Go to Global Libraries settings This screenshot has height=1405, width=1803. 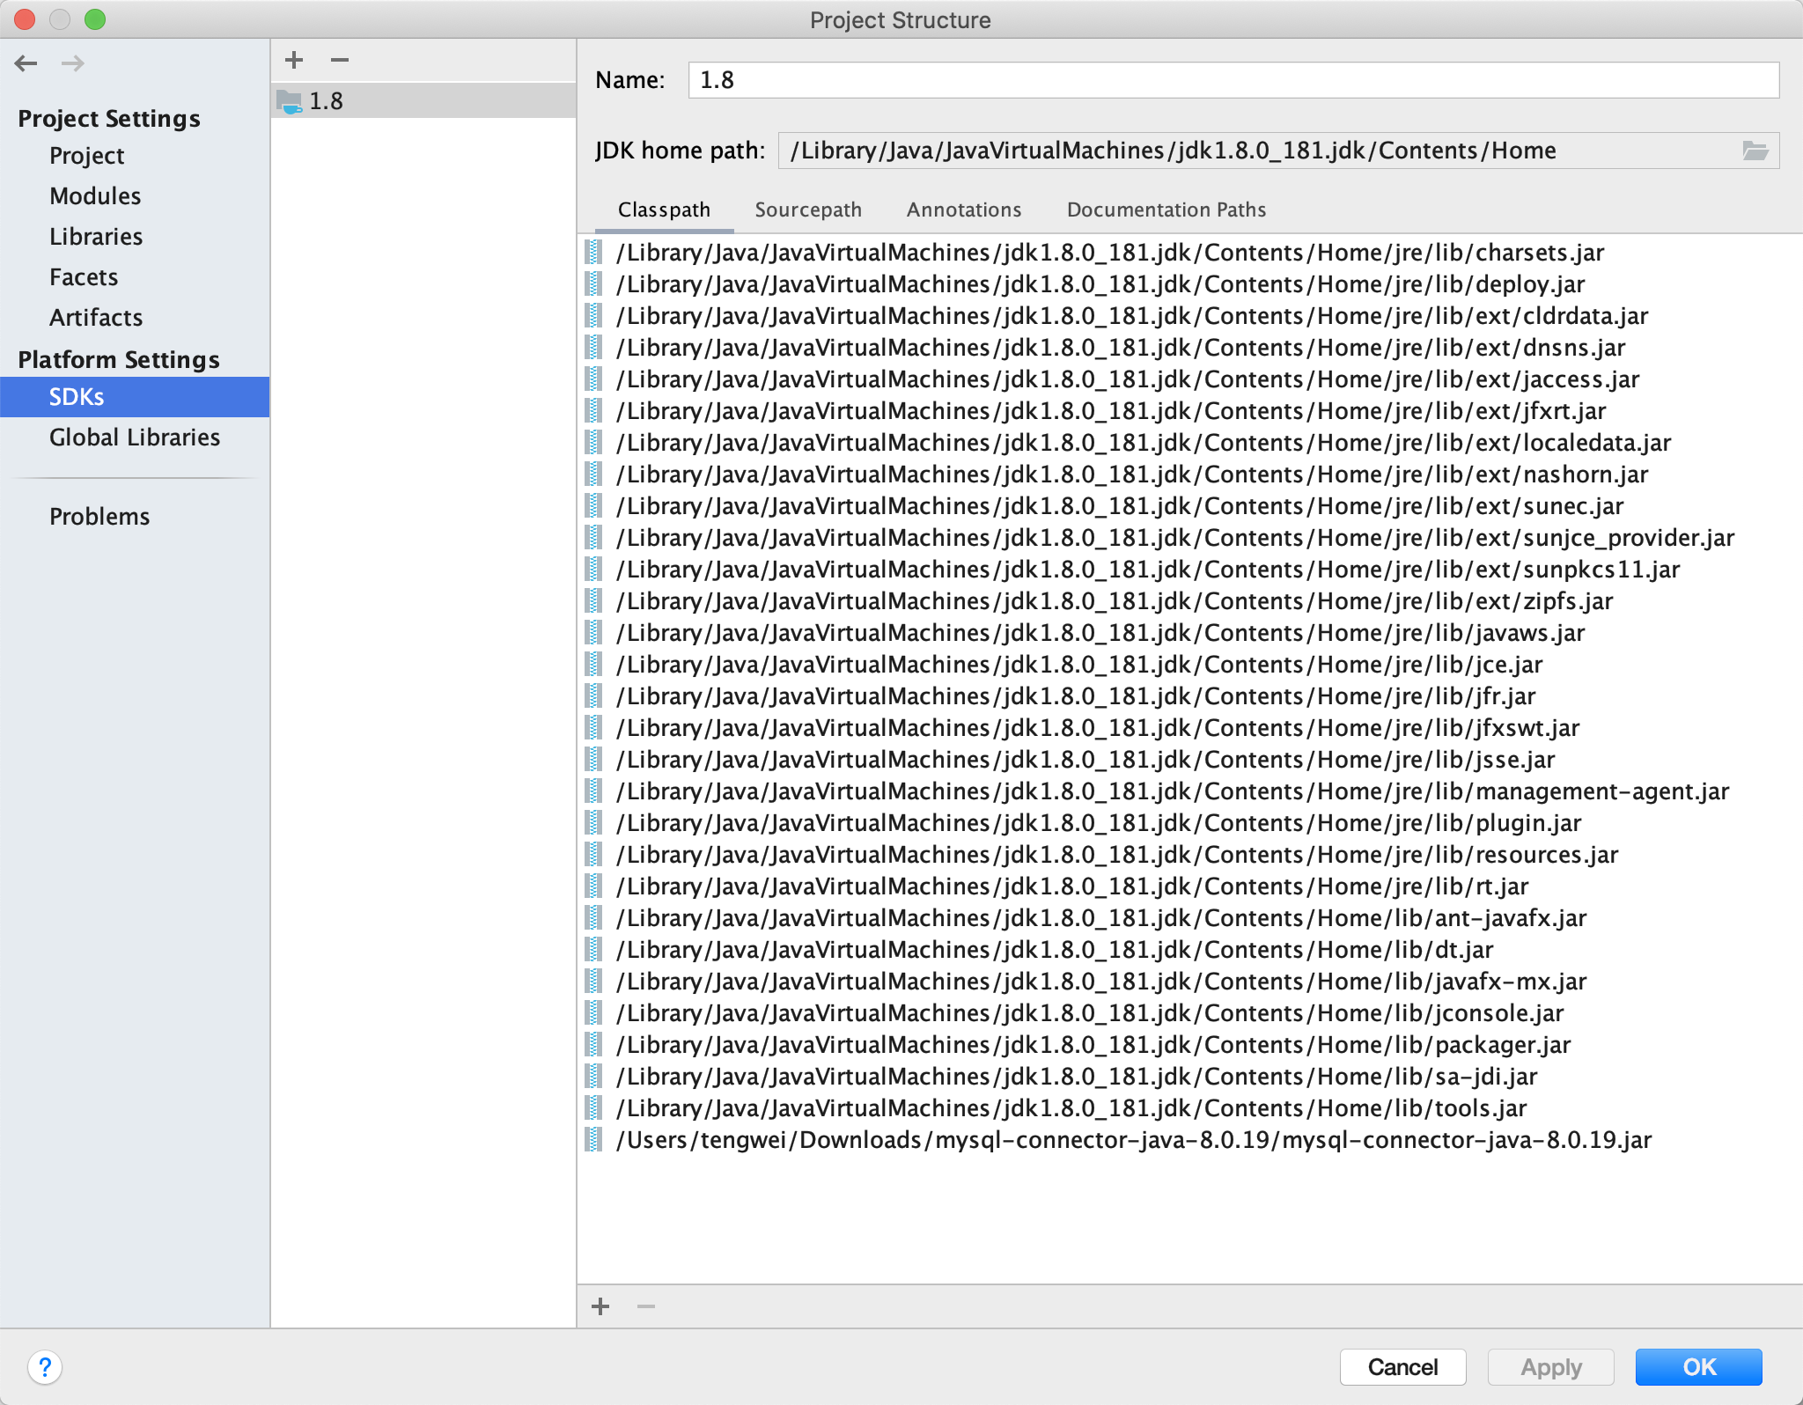coord(134,438)
